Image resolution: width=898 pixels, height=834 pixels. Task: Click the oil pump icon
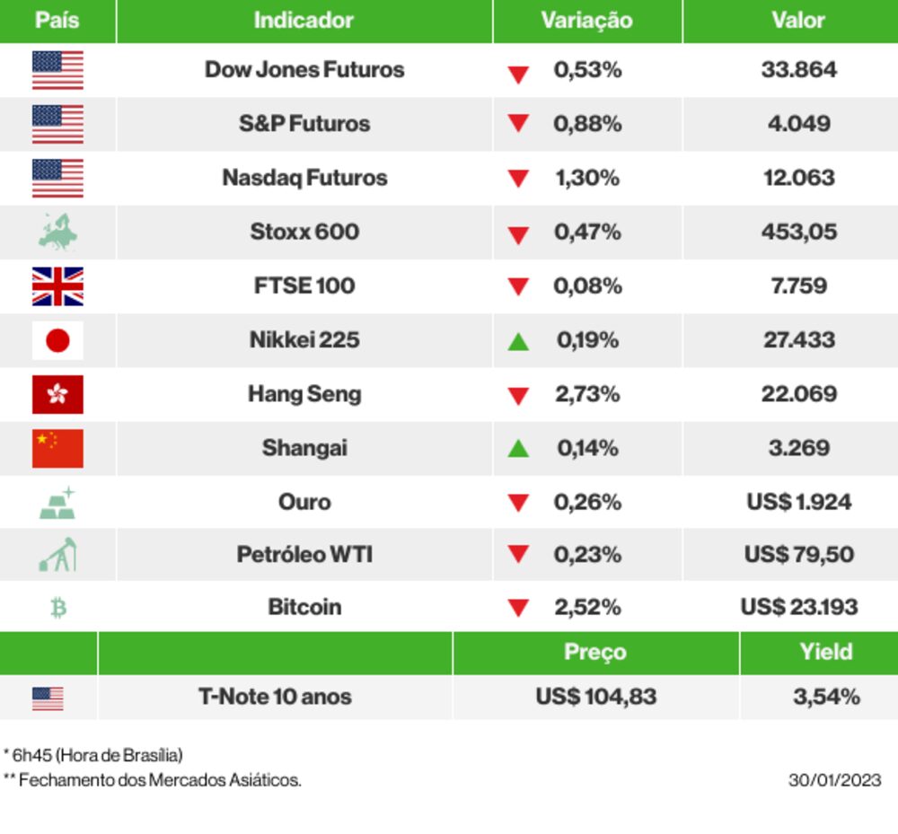tap(57, 555)
